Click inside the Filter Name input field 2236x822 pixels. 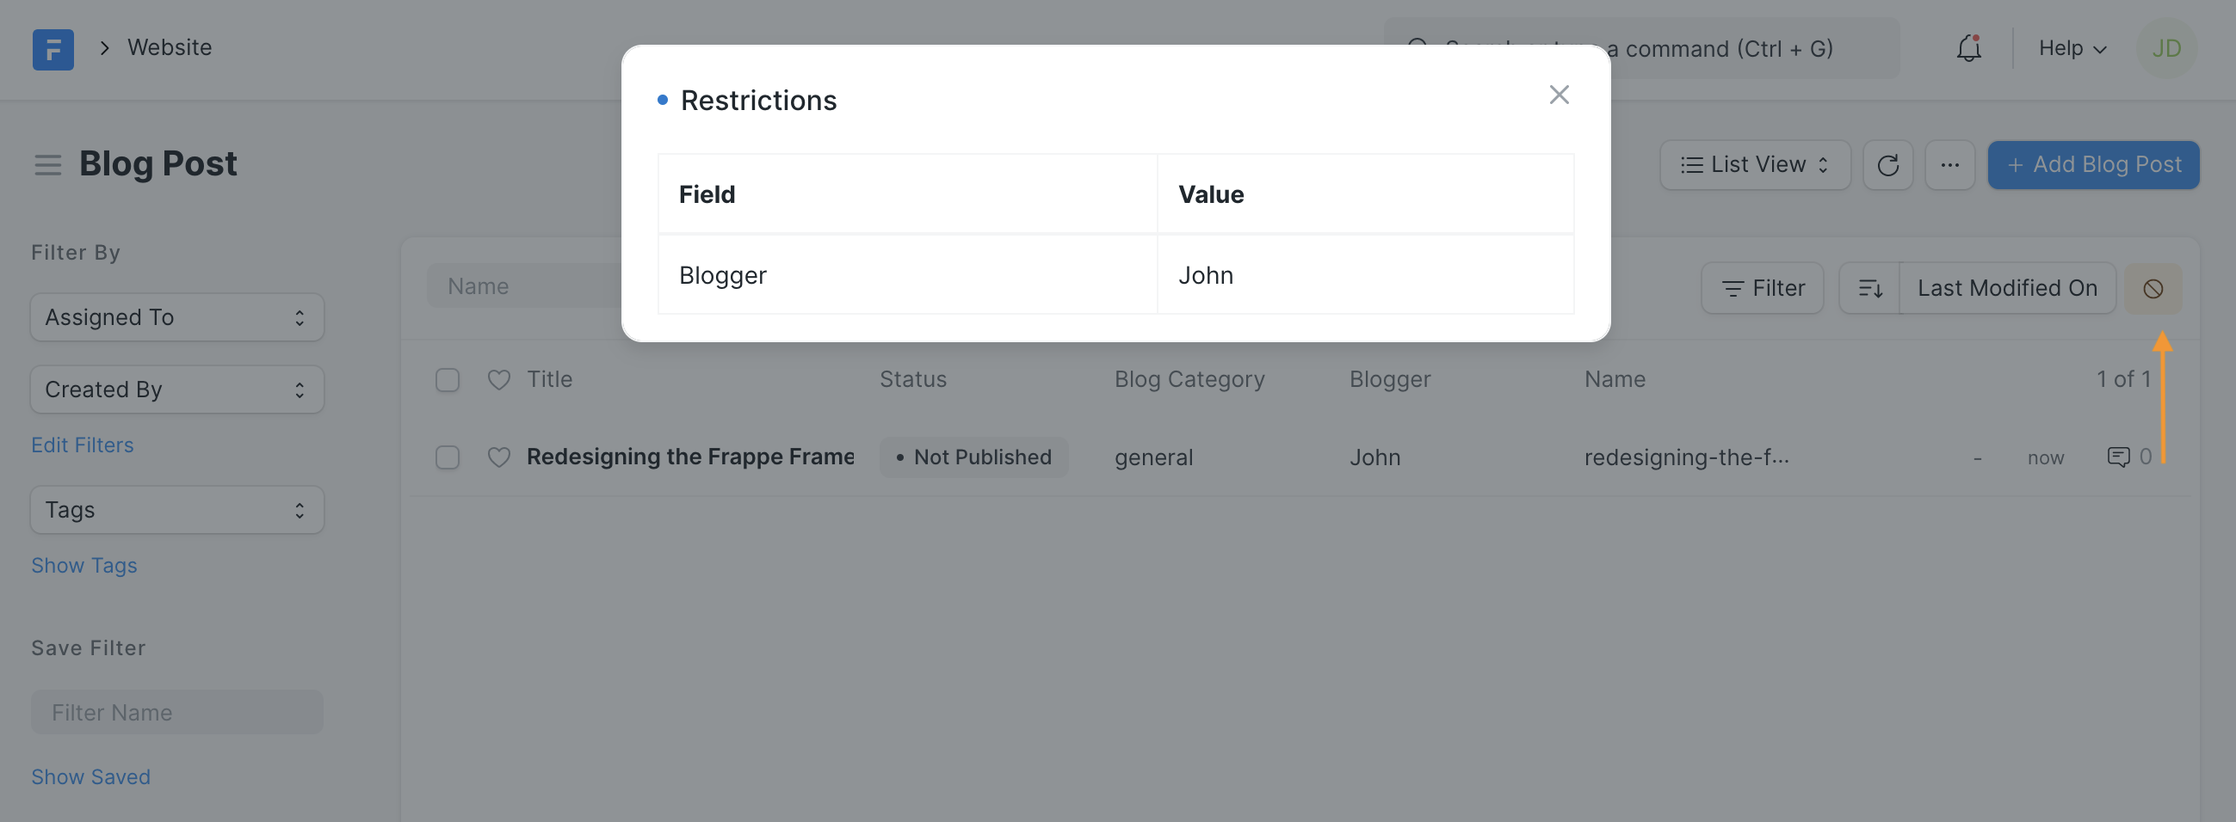click(x=176, y=712)
